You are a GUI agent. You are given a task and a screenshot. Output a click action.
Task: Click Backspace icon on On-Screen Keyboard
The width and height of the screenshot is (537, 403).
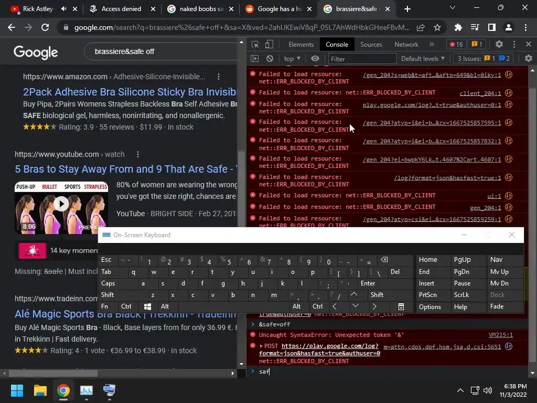point(384,260)
